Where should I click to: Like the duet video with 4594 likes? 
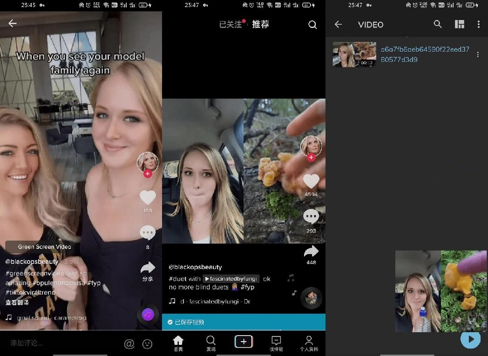tap(311, 181)
